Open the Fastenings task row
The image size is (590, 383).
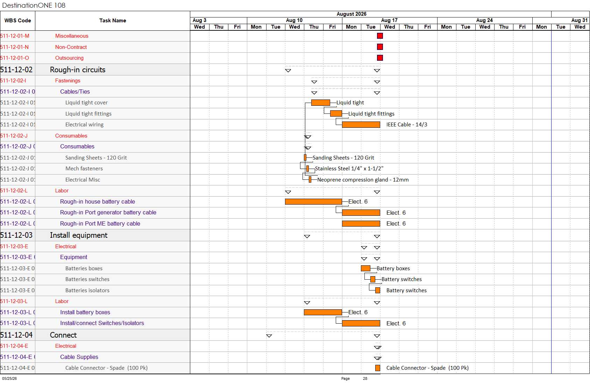pyautogui.click(x=95, y=80)
